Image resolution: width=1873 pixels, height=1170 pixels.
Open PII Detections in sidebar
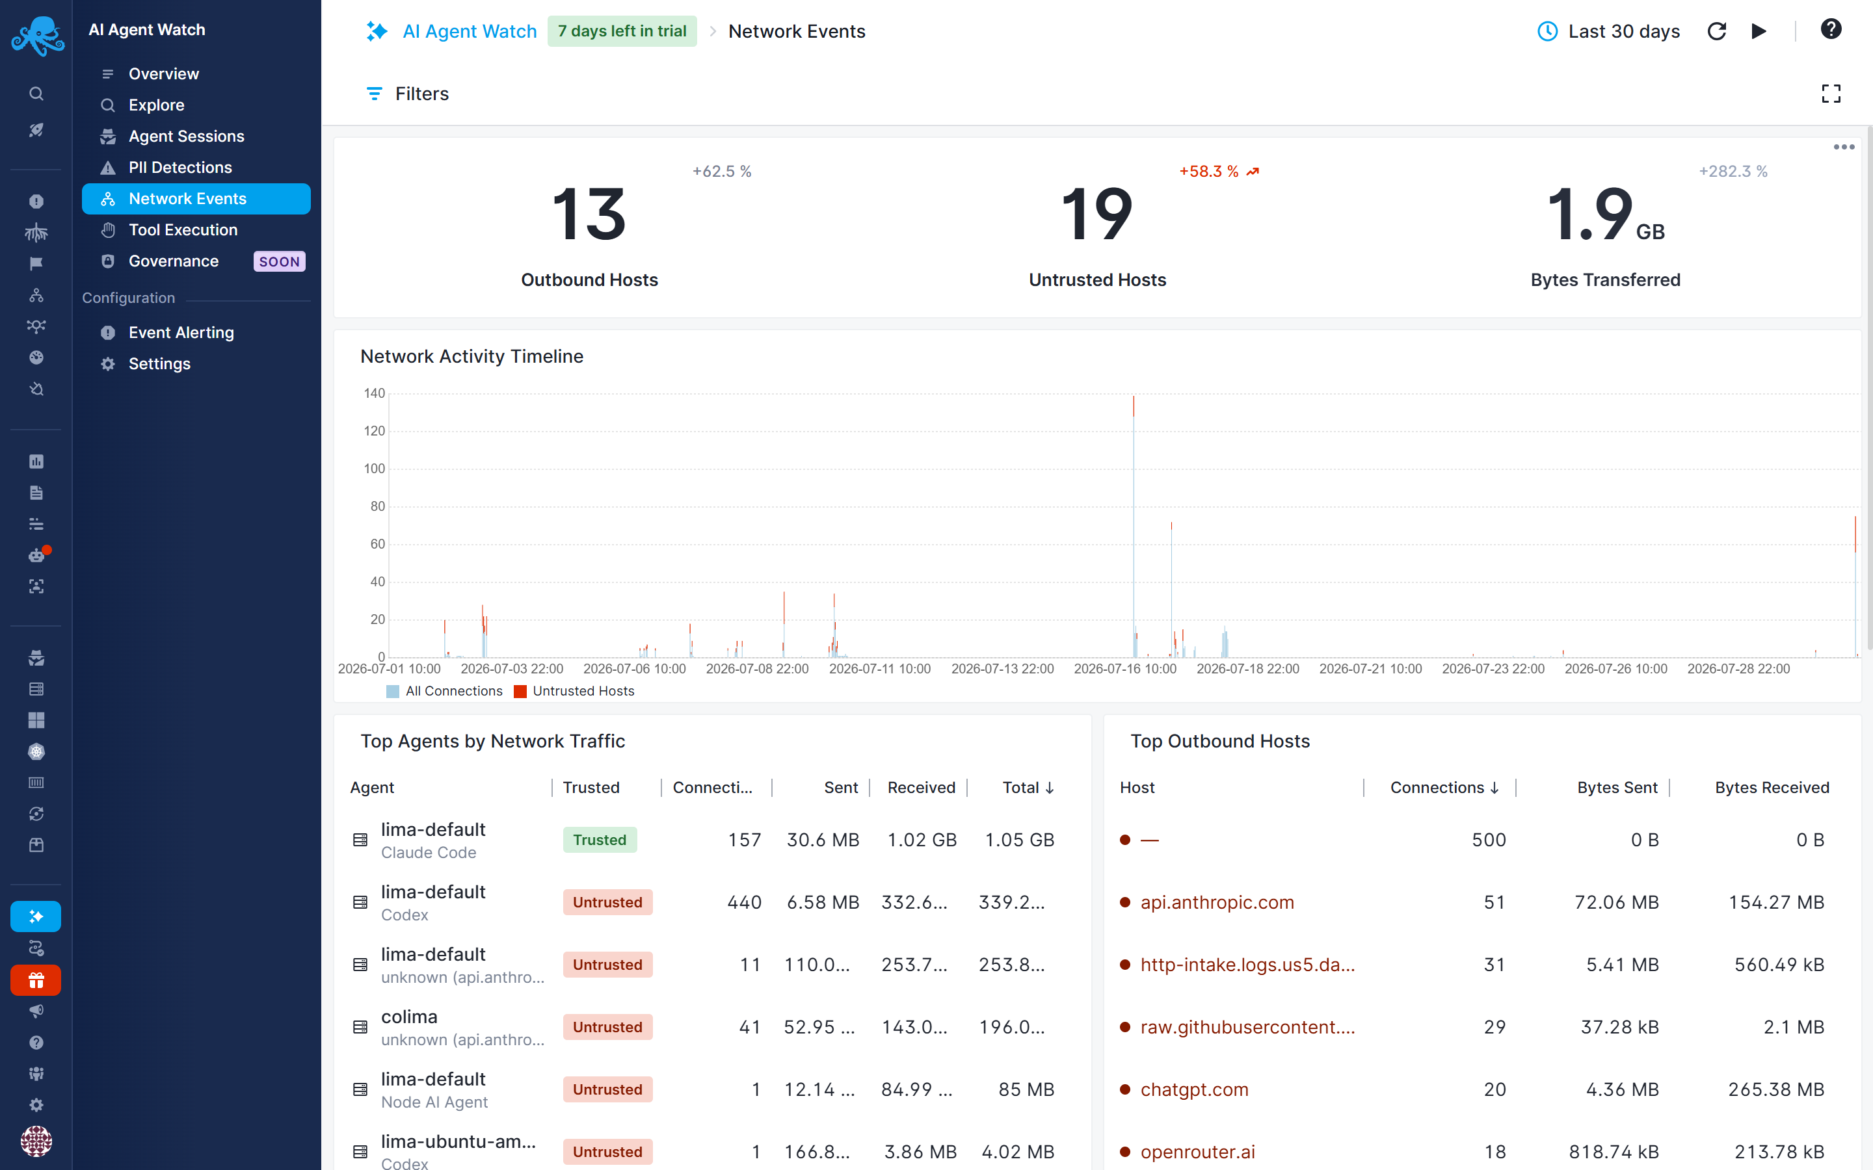(196, 167)
